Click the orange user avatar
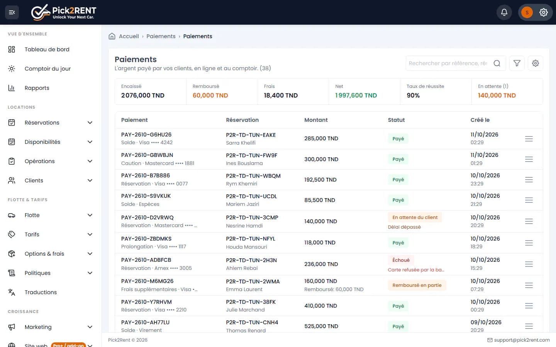Screen dimensions: 556x347 527,12
